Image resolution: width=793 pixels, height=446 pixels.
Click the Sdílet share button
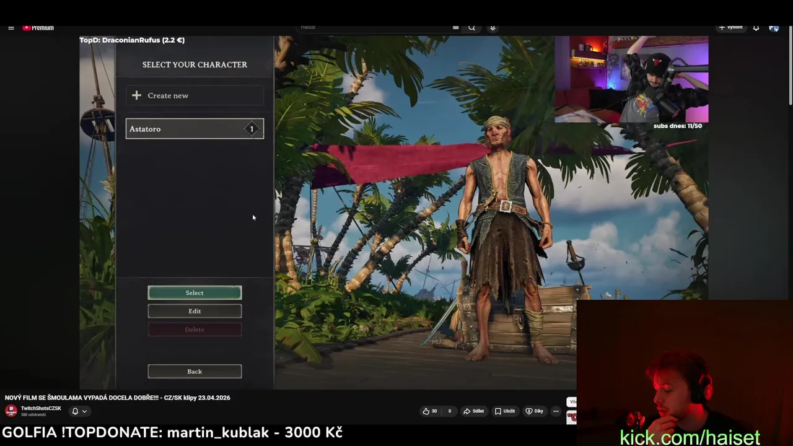pyautogui.click(x=473, y=411)
